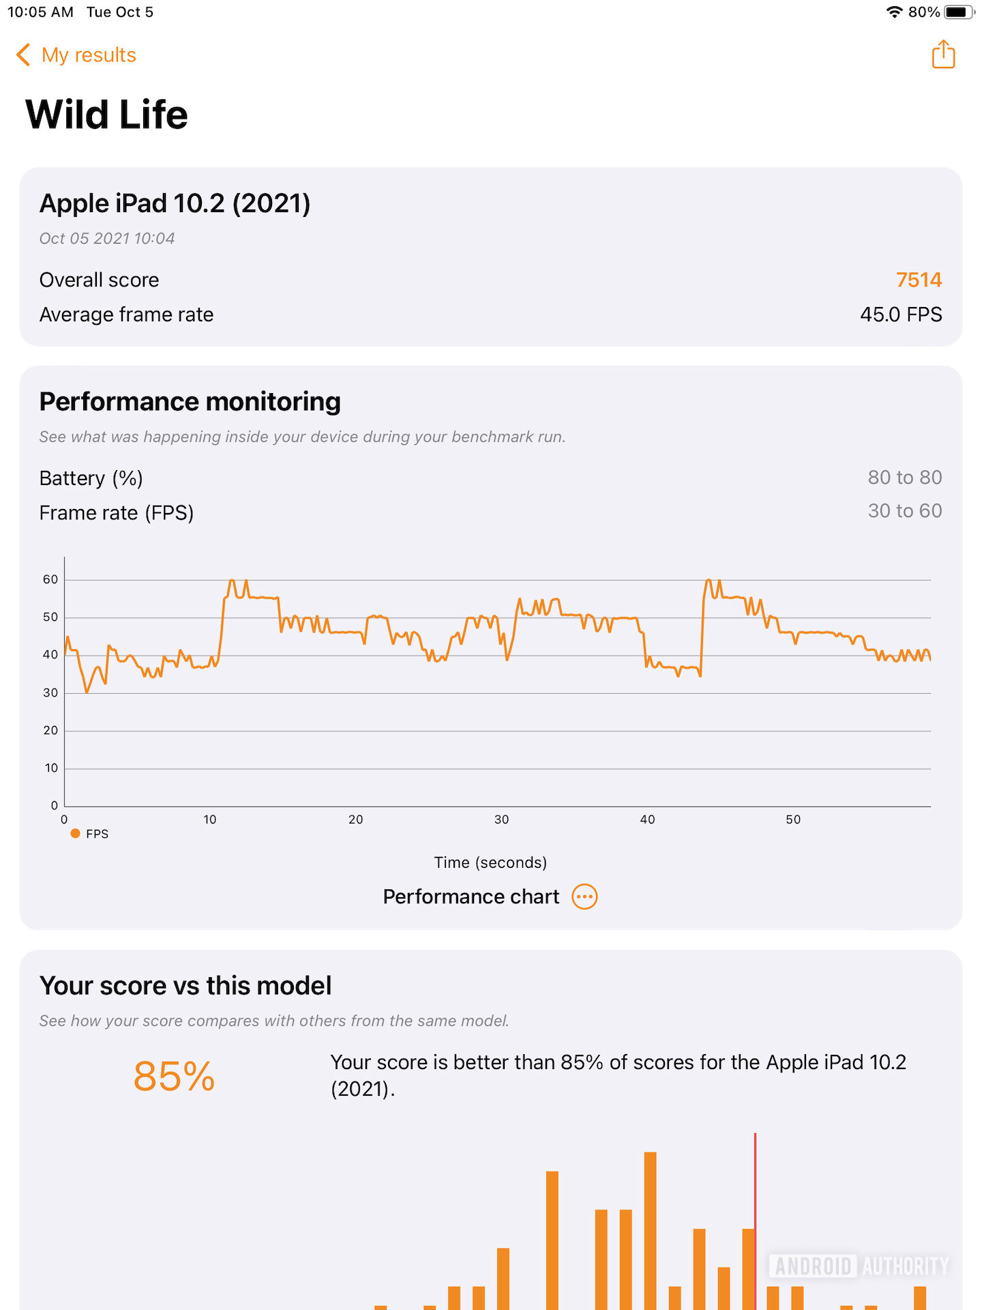Tap the back chevron arrow
The image size is (982, 1310).
[23, 55]
